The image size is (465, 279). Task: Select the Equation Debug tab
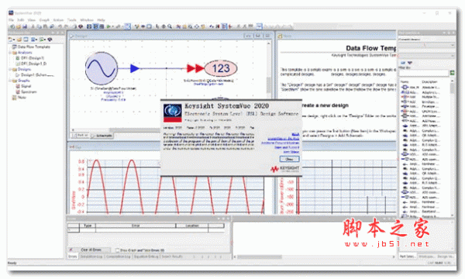pyautogui.click(x=146, y=257)
